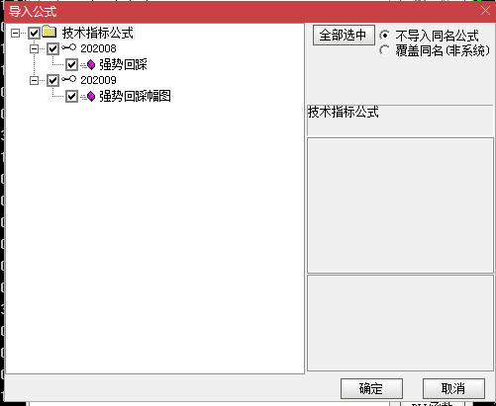
Task: Select the 覆盖同名(非系统) radio option
Action: pos(384,50)
